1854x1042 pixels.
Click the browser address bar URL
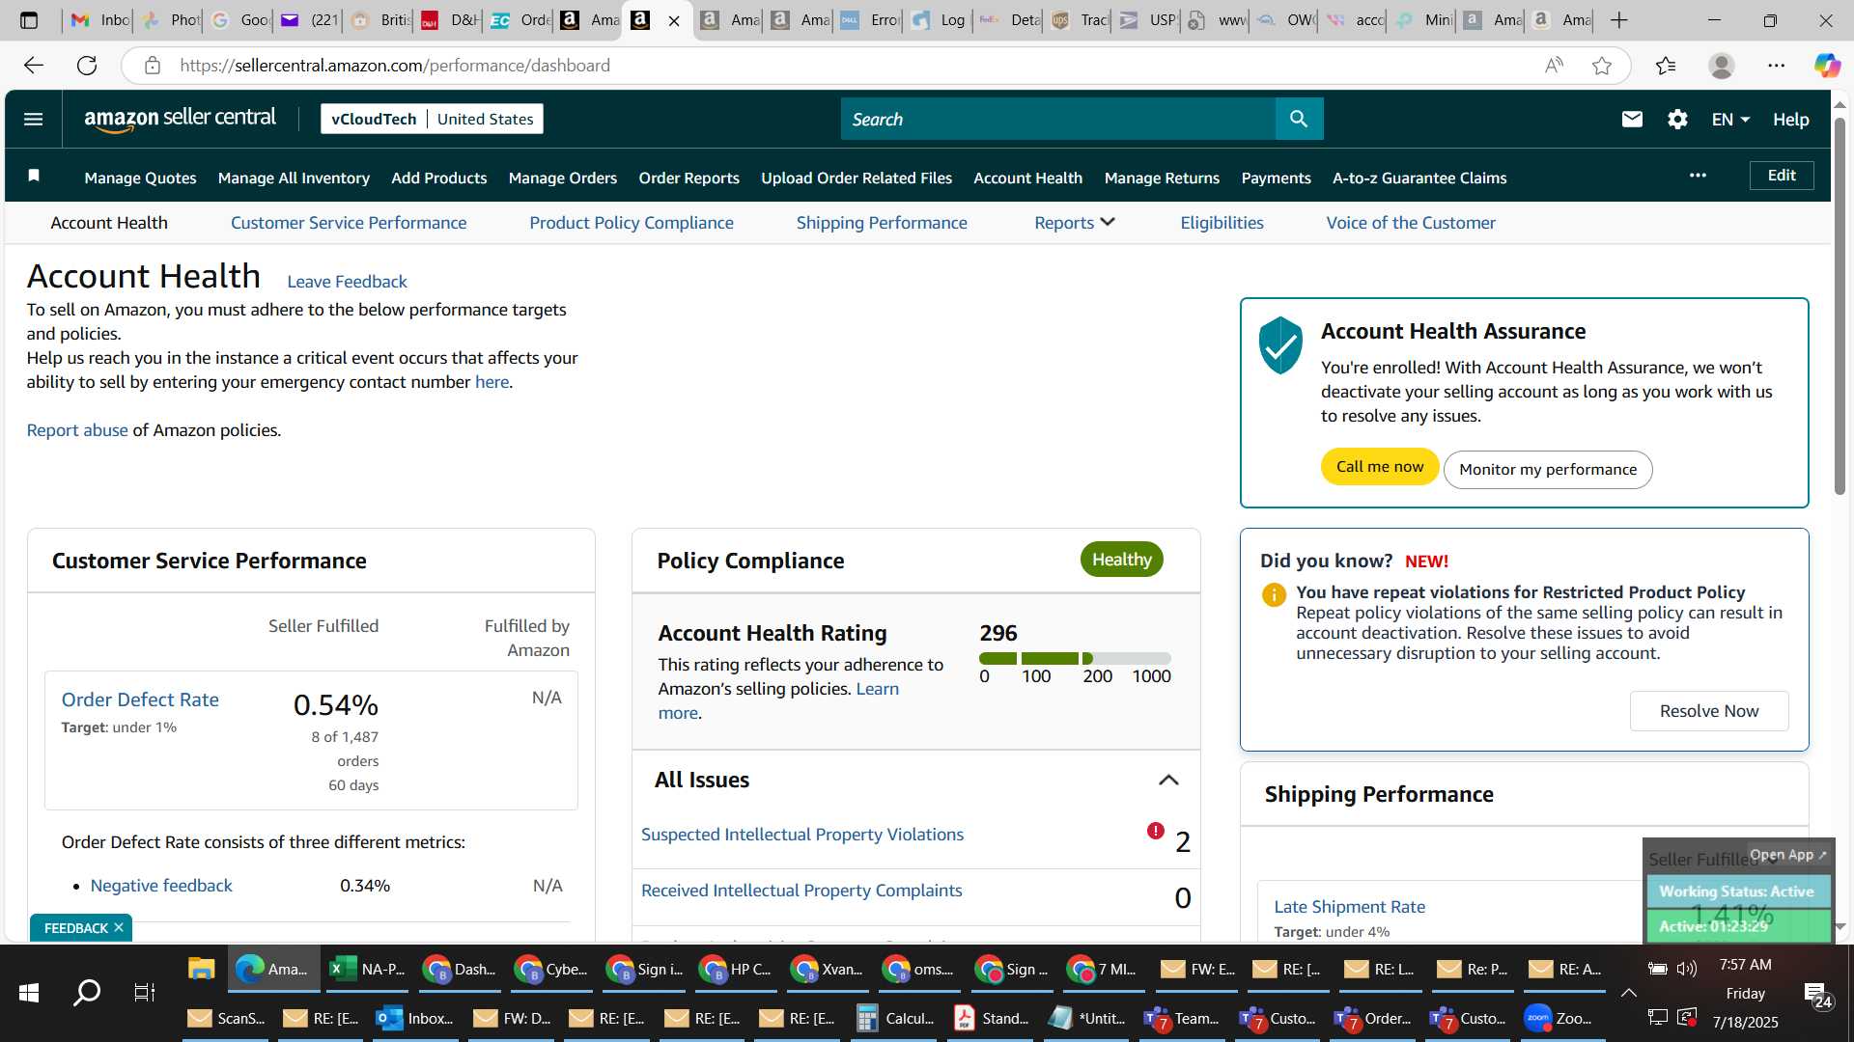pos(395,65)
